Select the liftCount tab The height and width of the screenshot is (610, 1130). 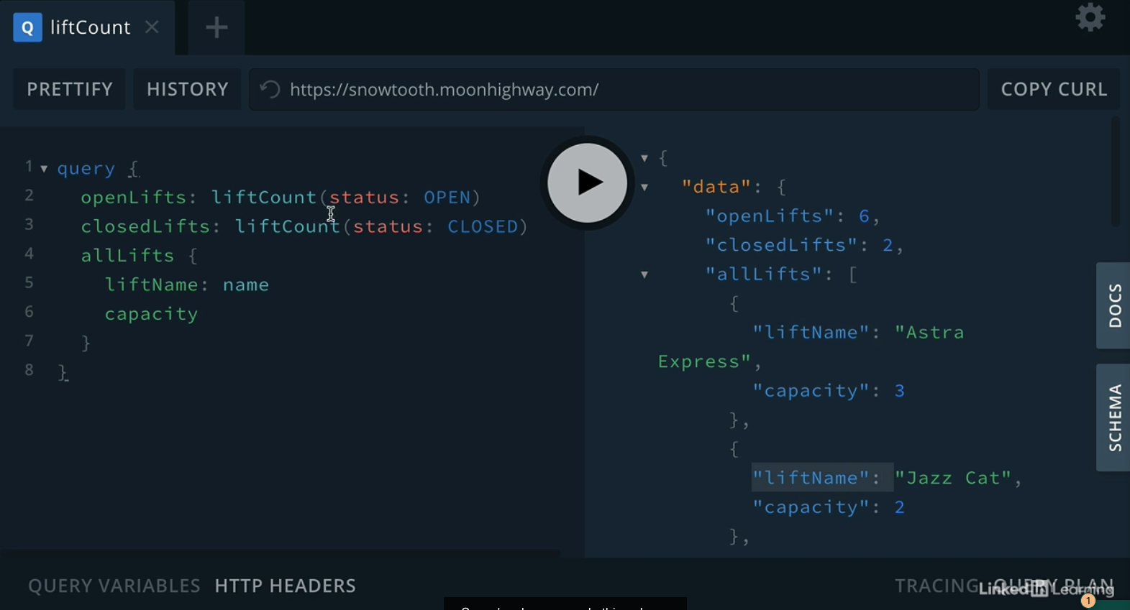[x=87, y=27]
